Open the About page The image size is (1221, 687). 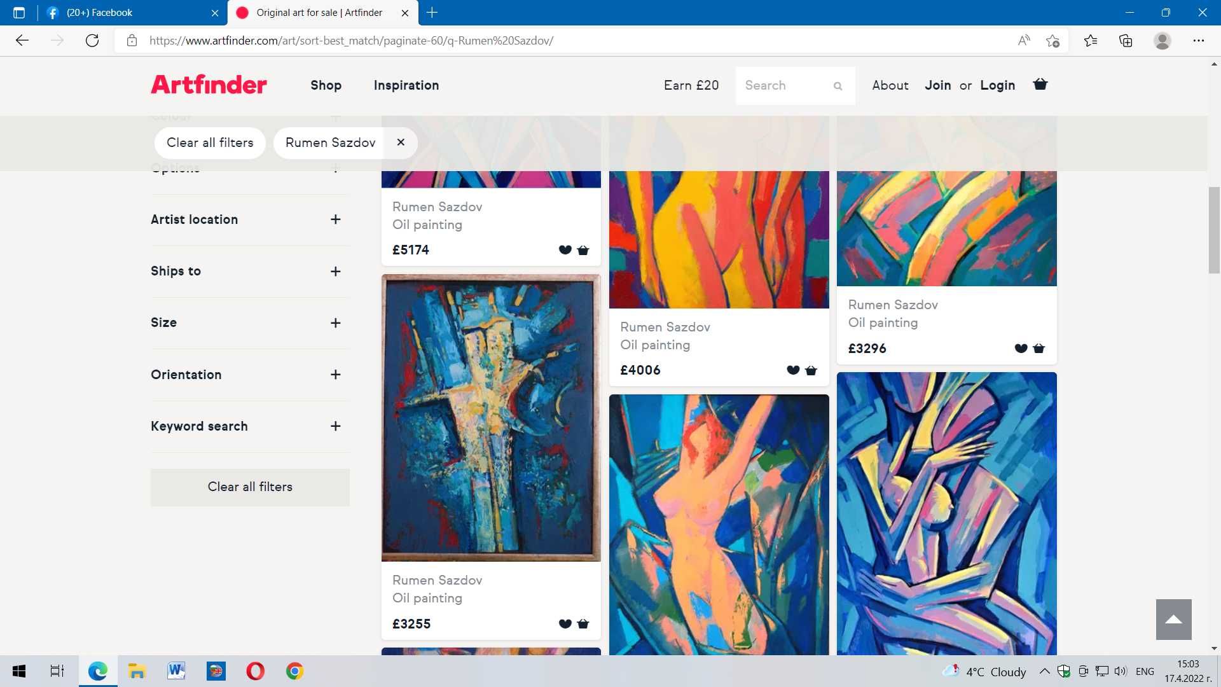pyautogui.click(x=890, y=85)
